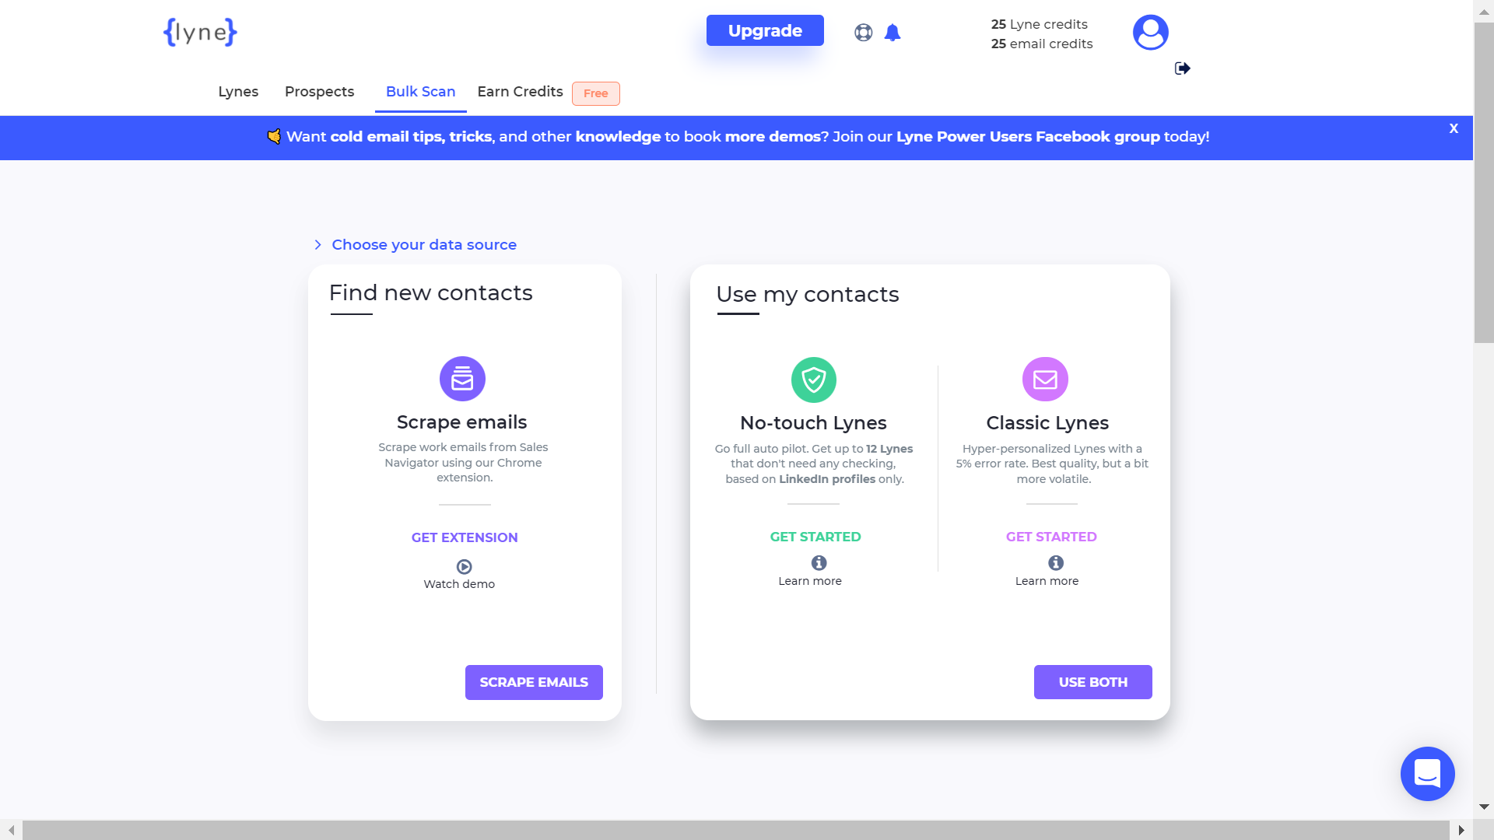
Task: Click the Upgrade button
Action: click(764, 32)
